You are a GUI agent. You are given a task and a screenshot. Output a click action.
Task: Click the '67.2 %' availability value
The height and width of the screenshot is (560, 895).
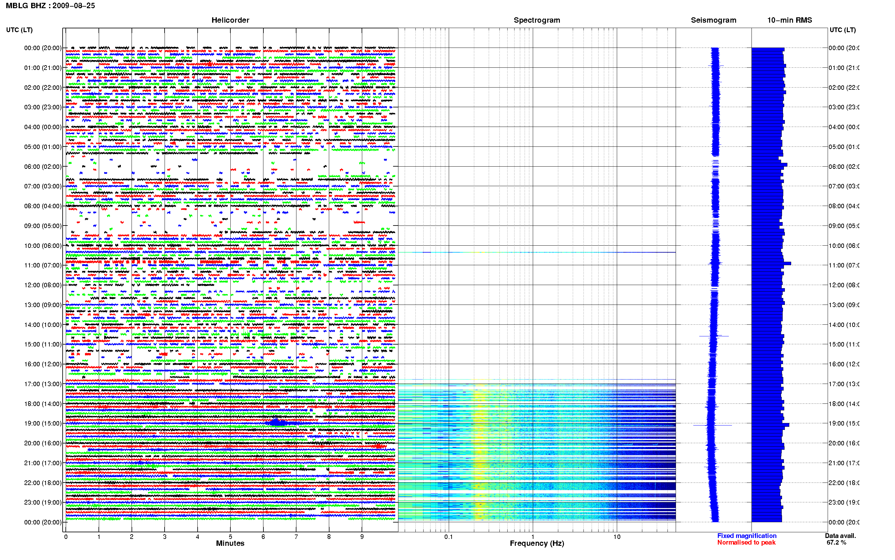point(836,542)
